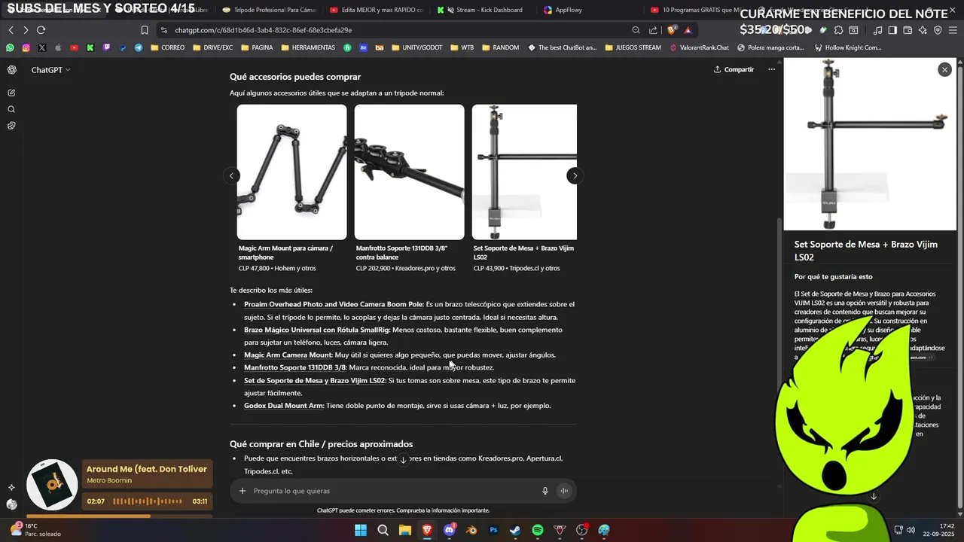Click the plus attach button in the prompt box
The width and height of the screenshot is (964, 542).
(x=243, y=491)
